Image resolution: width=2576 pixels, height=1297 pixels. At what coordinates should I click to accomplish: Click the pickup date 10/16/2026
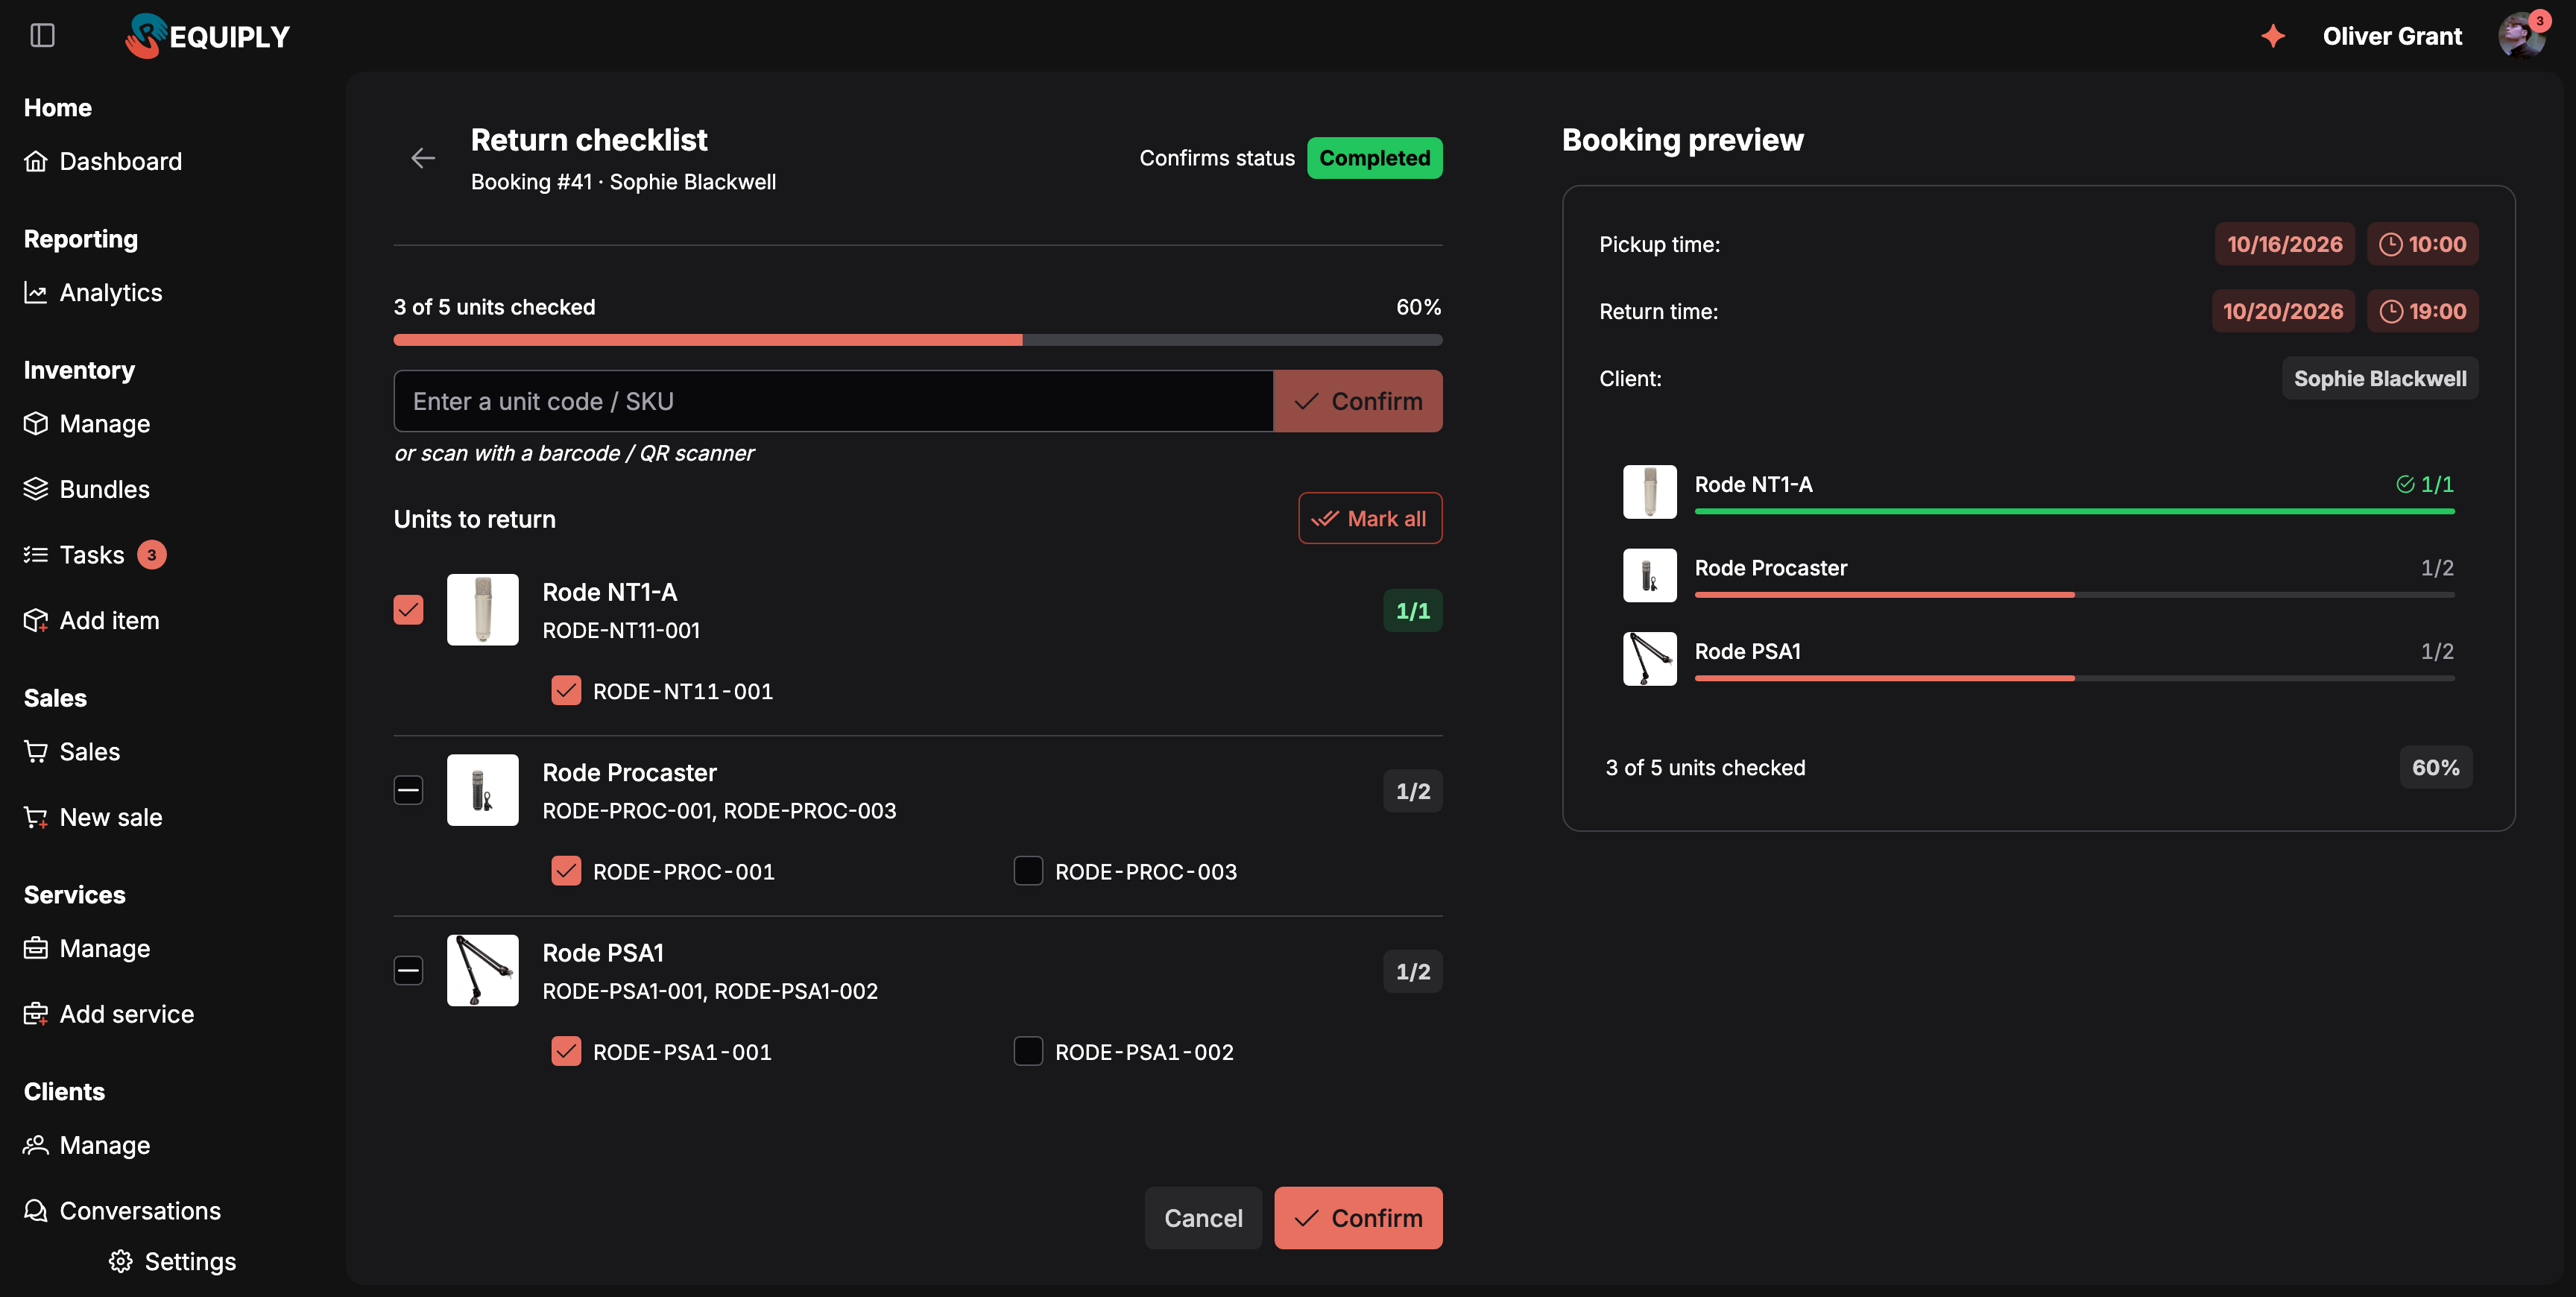point(2285,244)
